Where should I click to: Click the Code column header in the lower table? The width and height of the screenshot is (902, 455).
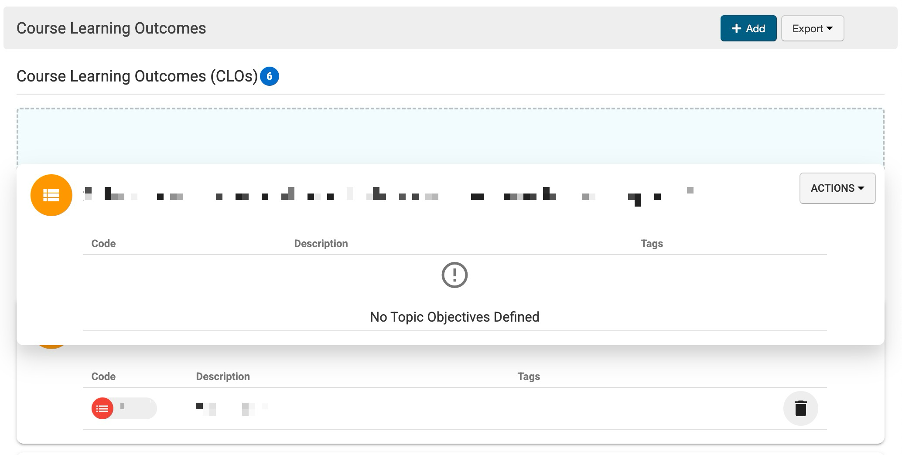[103, 377]
